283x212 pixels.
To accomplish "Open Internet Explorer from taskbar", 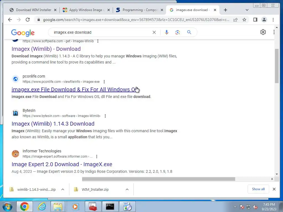I will tap(42, 206).
